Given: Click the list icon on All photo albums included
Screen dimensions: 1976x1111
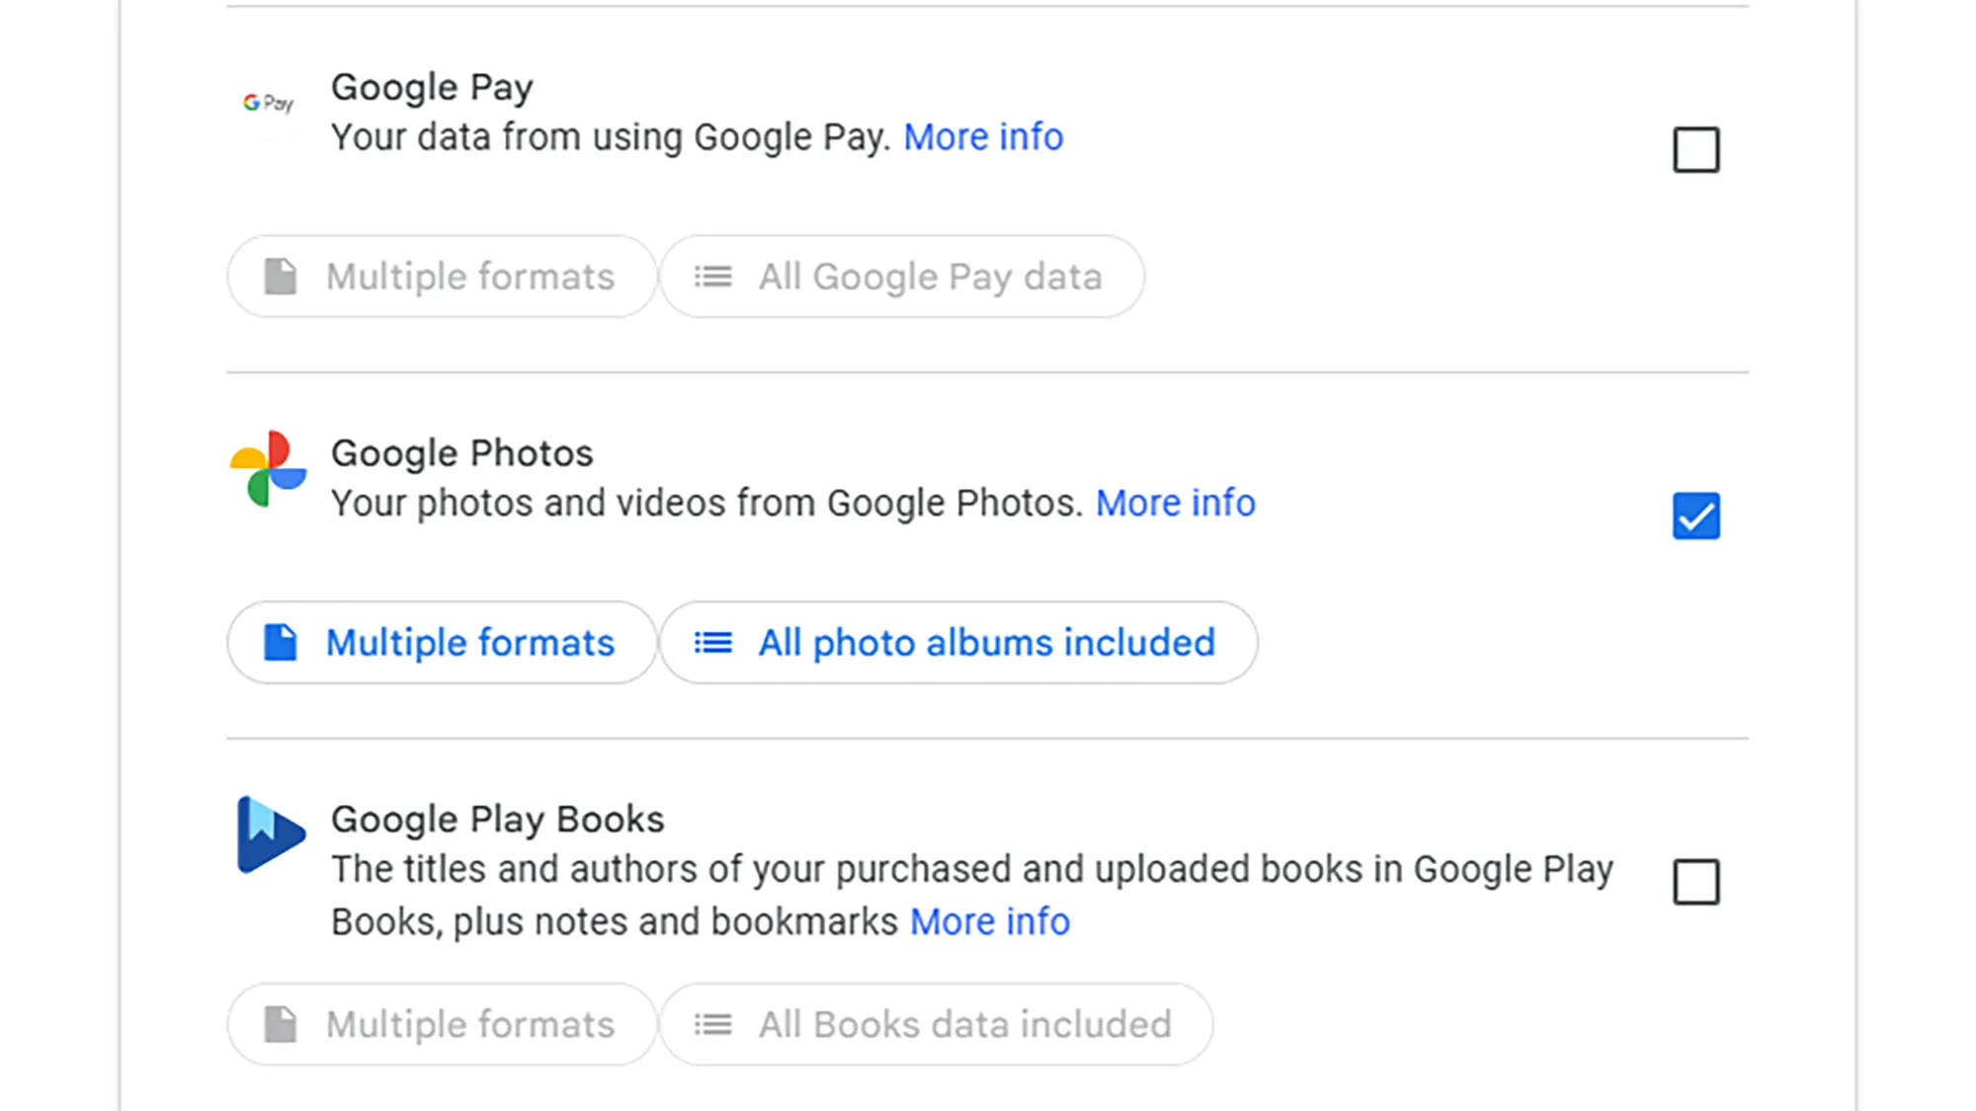Looking at the screenshot, I should coord(713,642).
